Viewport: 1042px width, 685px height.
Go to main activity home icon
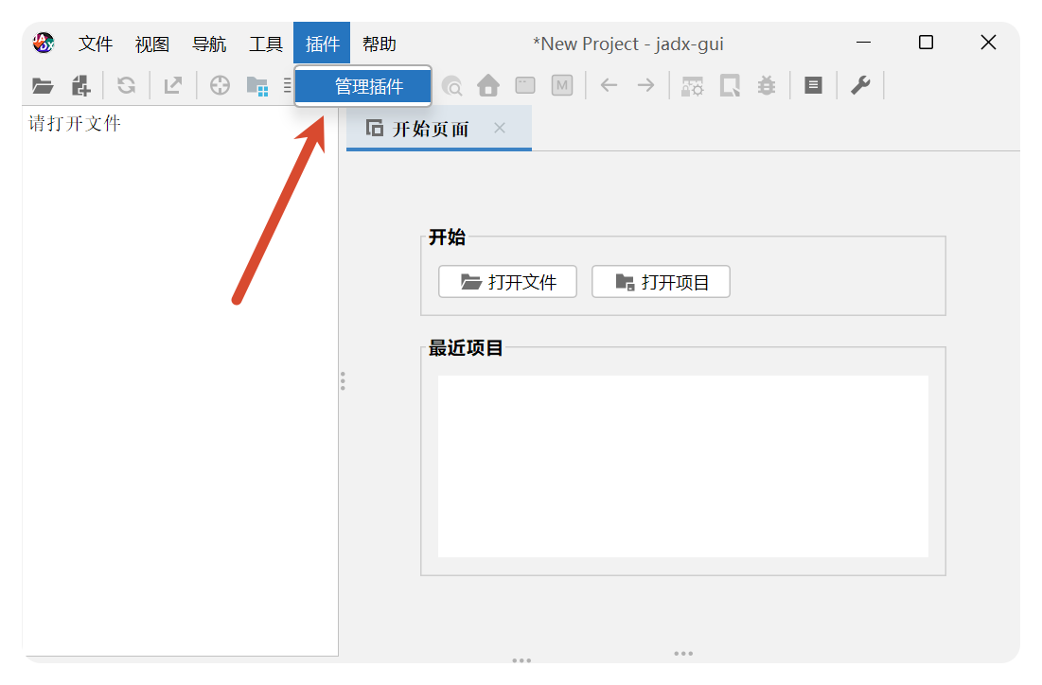pos(488,86)
